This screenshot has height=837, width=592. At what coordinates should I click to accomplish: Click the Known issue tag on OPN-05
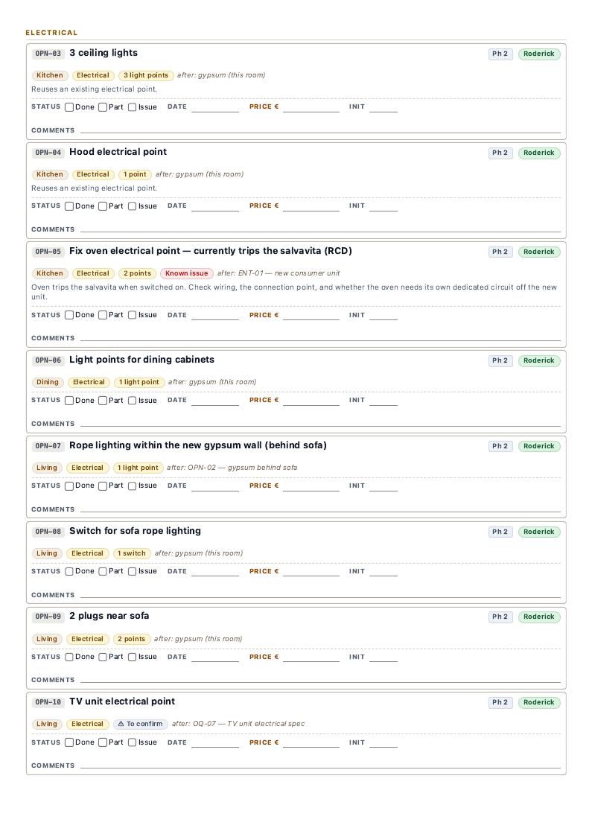(186, 273)
